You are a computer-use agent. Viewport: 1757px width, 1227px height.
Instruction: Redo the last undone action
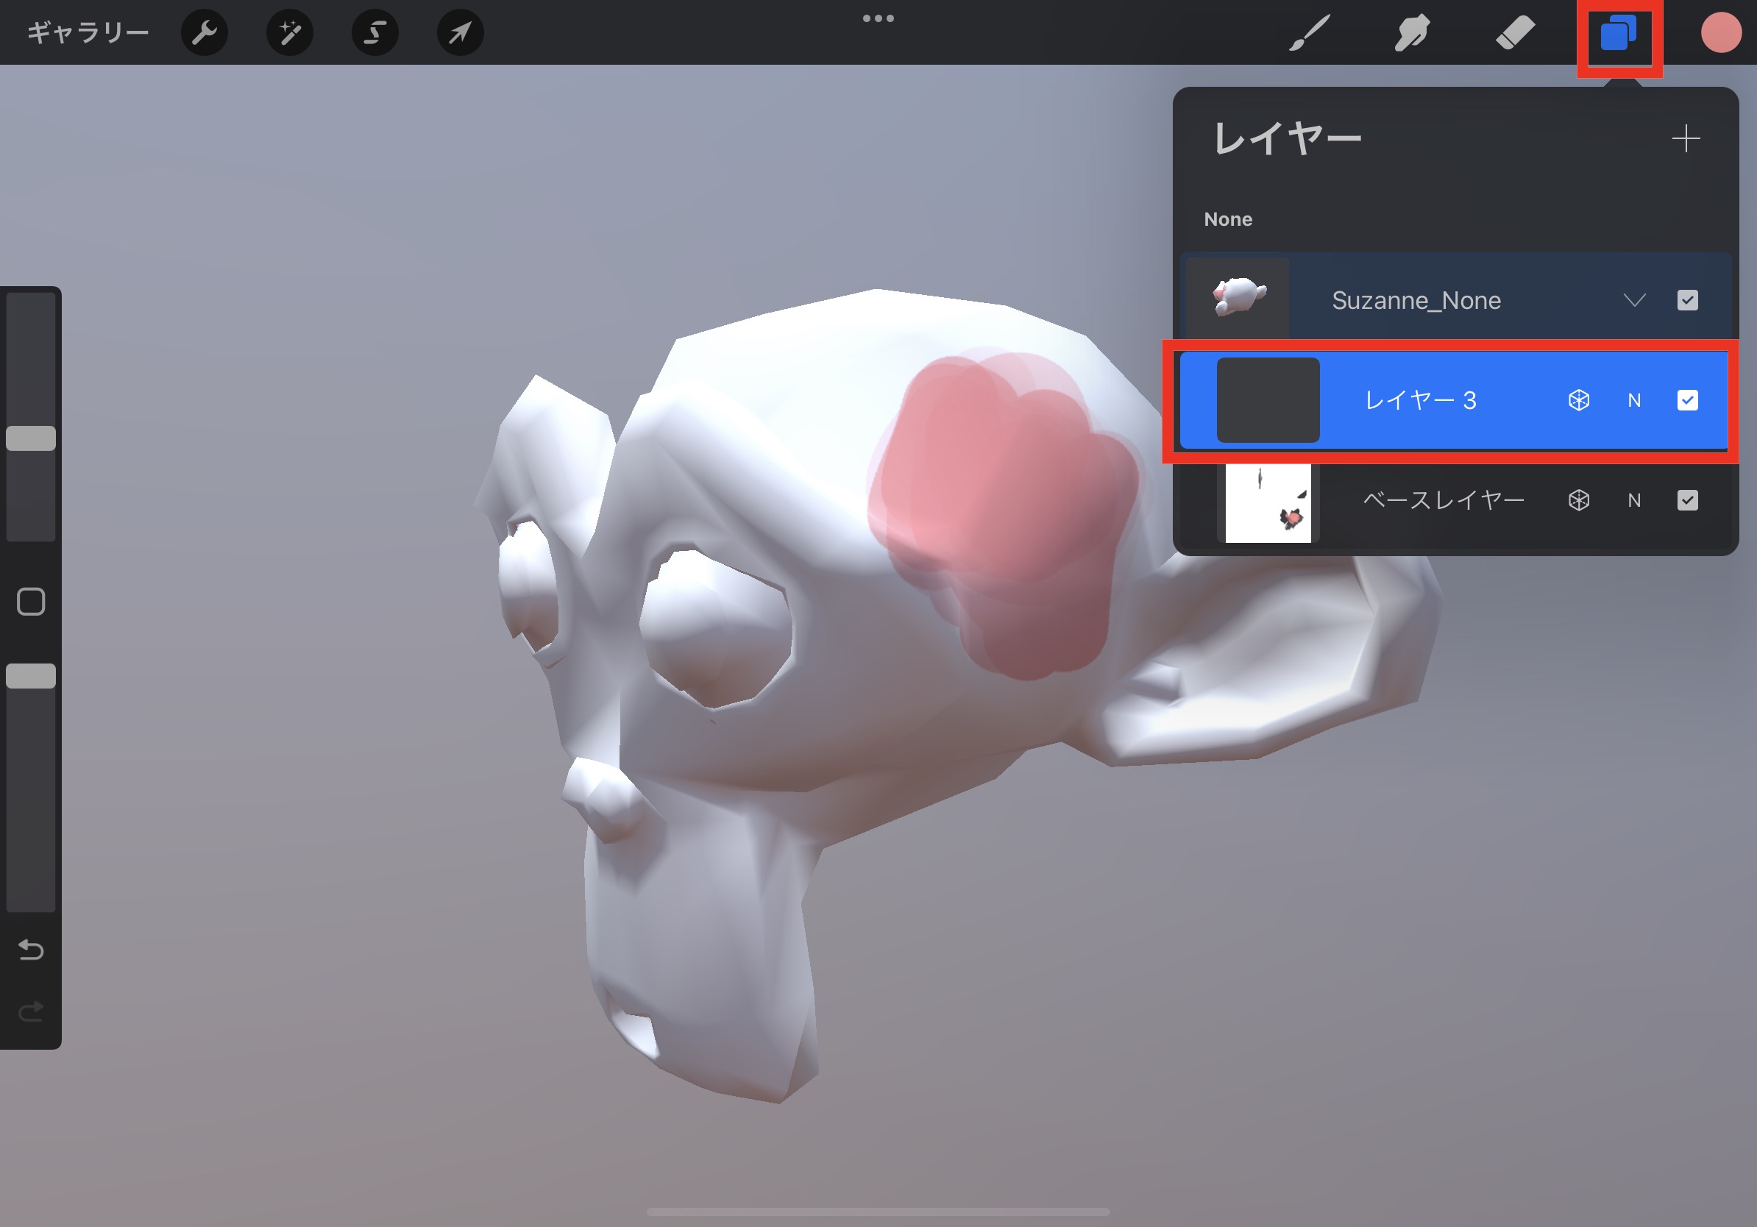click(x=31, y=1012)
